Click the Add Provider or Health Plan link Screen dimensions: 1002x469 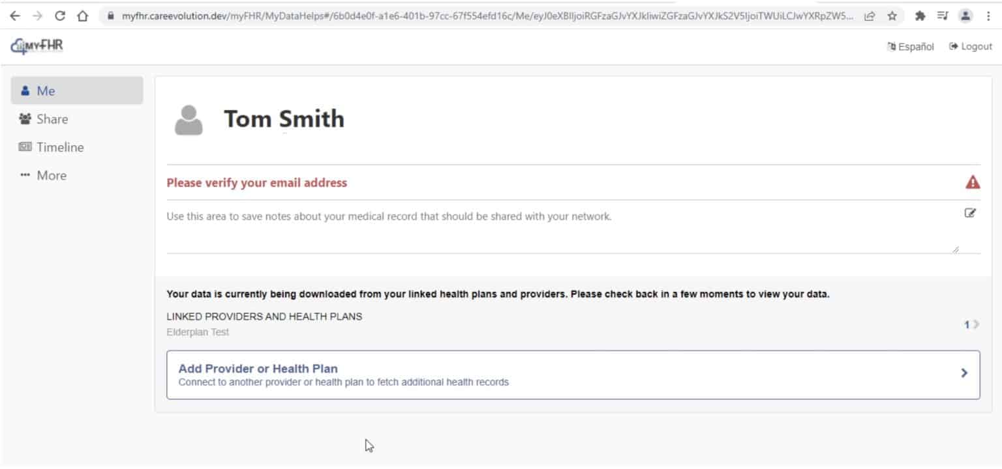click(x=258, y=368)
